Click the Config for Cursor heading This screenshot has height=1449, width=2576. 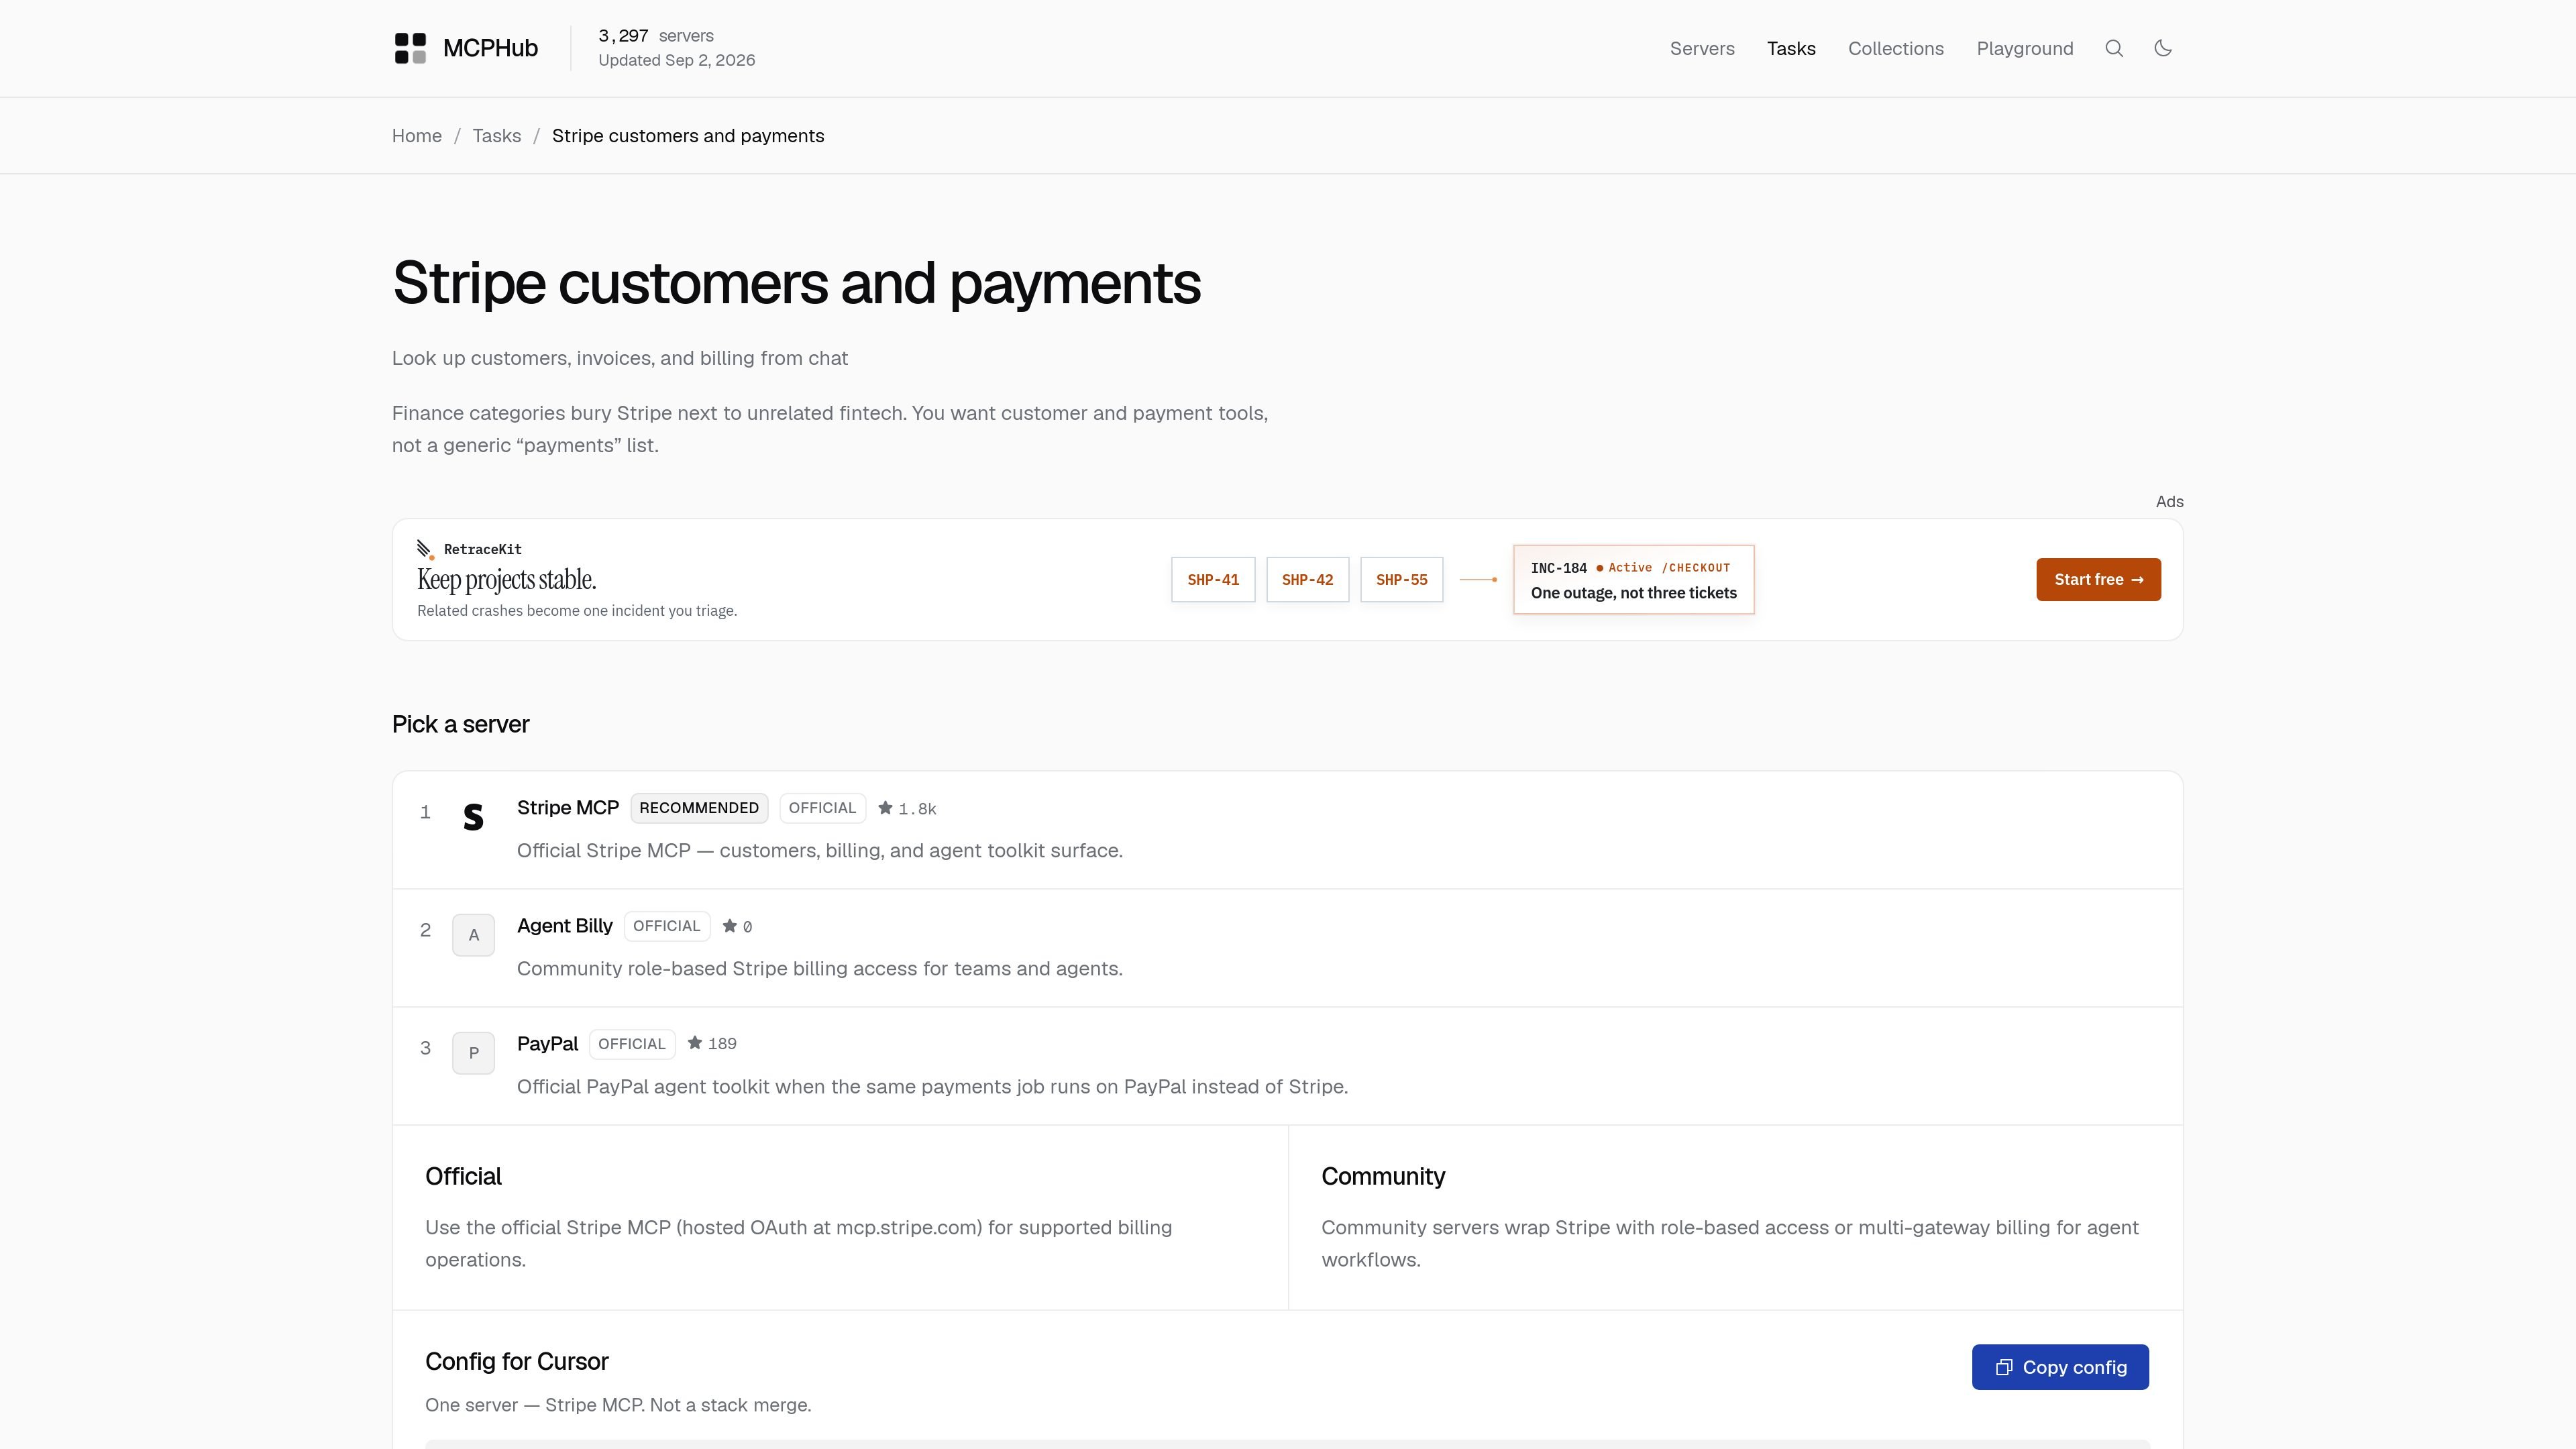pos(517,1361)
